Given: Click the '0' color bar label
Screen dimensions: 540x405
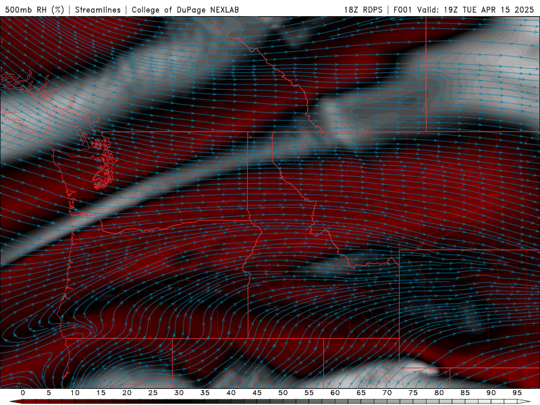Looking at the screenshot, I should pyautogui.click(x=23, y=393).
